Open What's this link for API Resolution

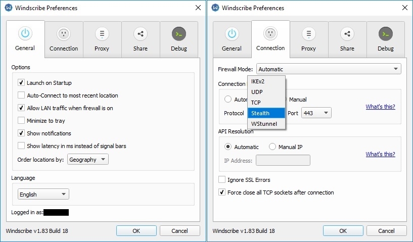(x=380, y=154)
